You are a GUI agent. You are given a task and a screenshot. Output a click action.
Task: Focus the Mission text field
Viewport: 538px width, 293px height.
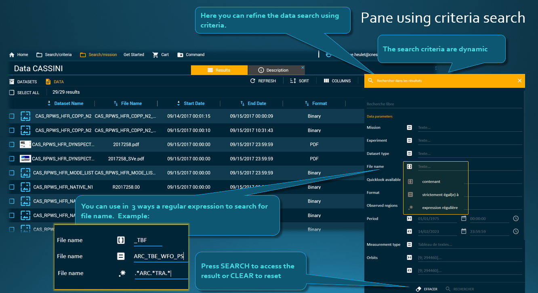pos(470,127)
